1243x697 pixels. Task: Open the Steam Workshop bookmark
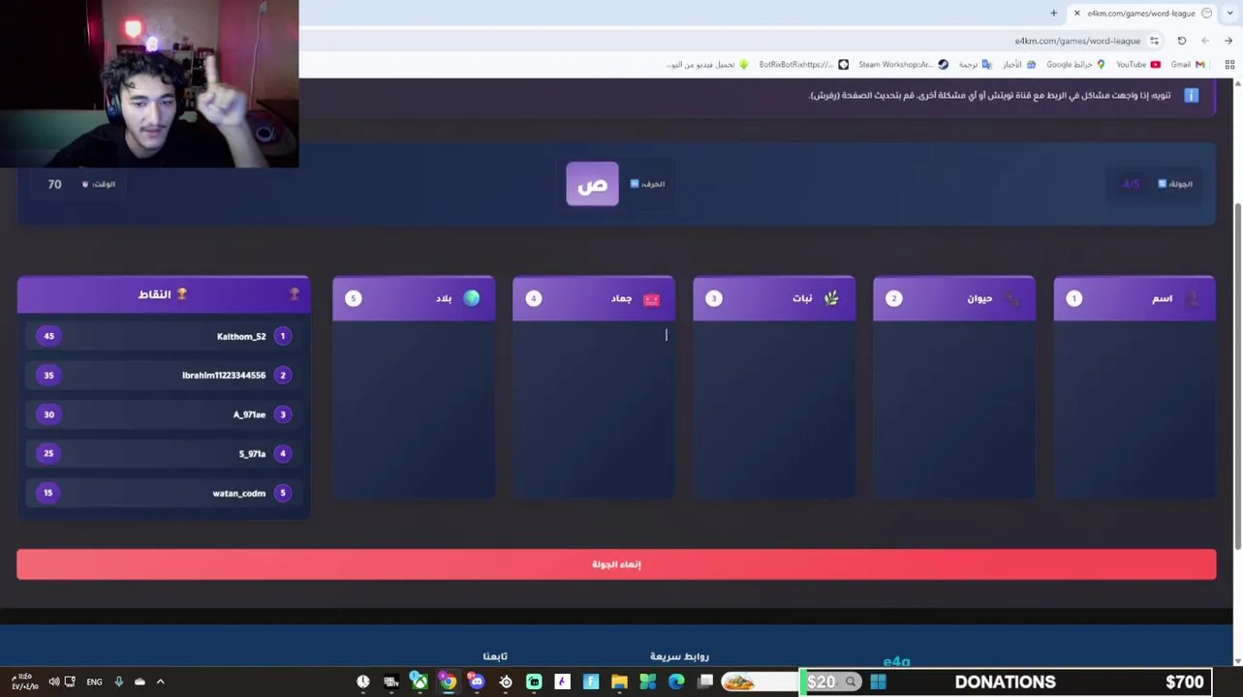(x=903, y=65)
